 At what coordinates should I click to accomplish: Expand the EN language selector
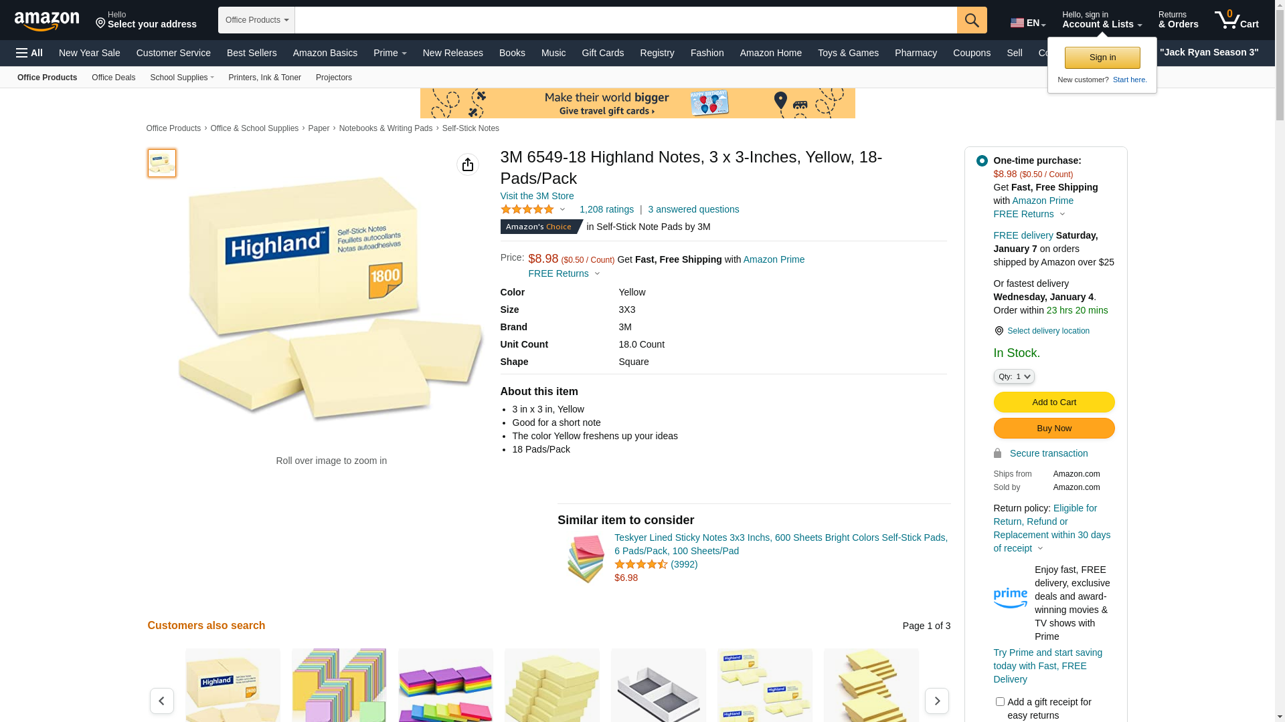tap(1027, 23)
